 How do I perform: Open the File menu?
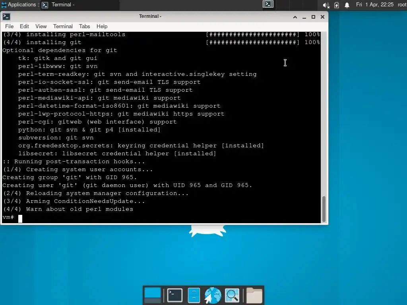10,27
